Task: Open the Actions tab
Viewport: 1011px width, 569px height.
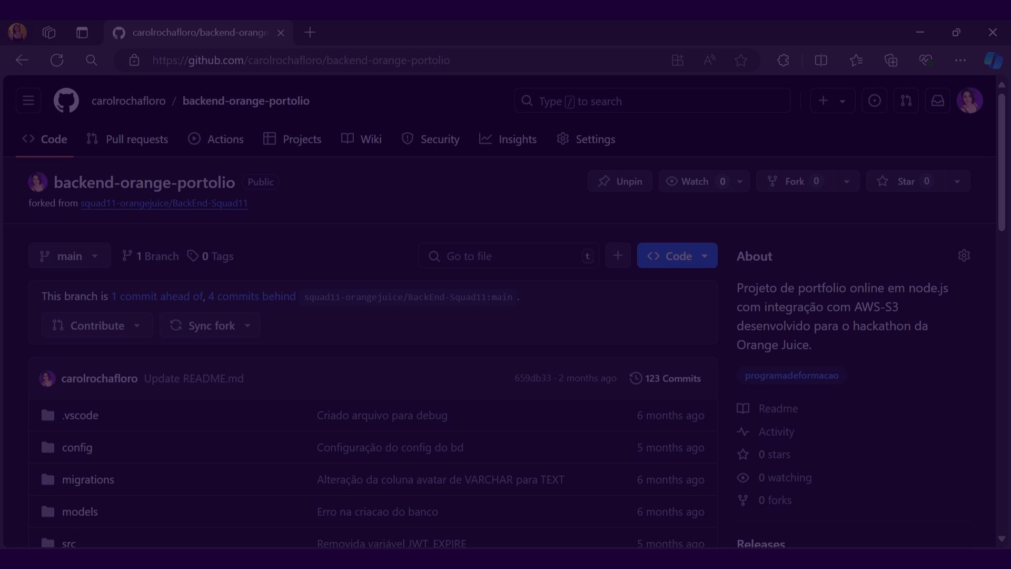Action: [x=216, y=139]
